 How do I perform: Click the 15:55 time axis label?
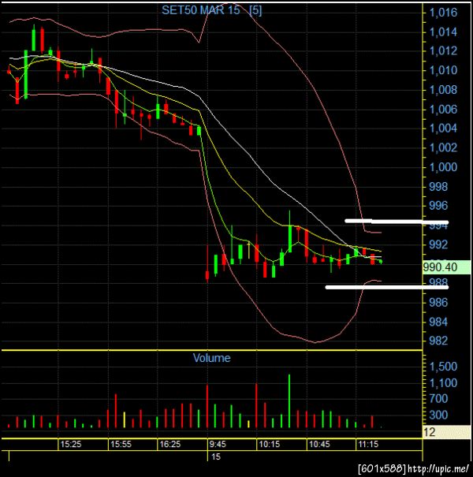coord(121,444)
